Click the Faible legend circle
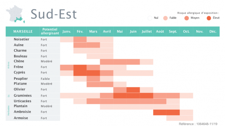Image resolution: width=225 pixels, height=126 pixels. click(x=165, y=18)
